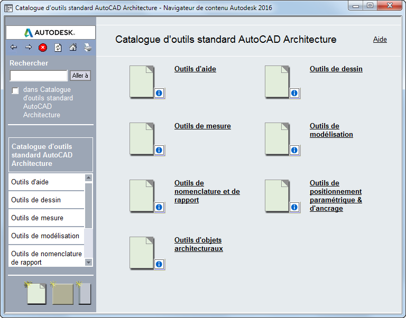Go forward with the right arrow icon
The width and height of the screenshot is (406, 318).
29,48
